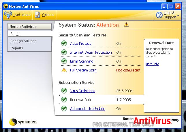This screenshot has height=132, width=186.
Task: Click the Norton AntiVirus title bar icon
Action: coord(5,6)
